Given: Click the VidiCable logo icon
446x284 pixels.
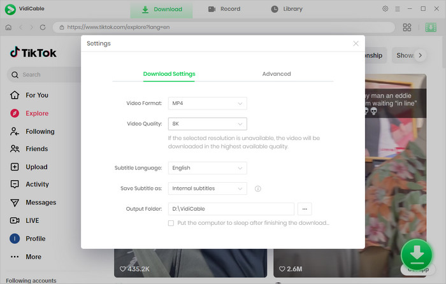Looking at the screenshot, I should (10, 10).
